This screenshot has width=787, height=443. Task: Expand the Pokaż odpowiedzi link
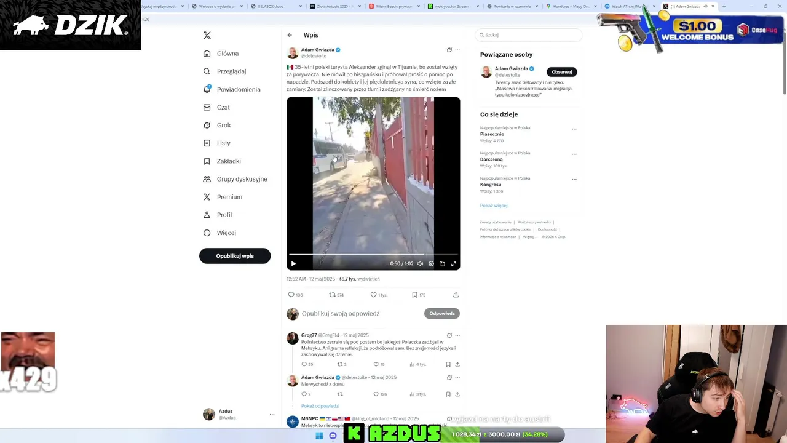(320, 406)
